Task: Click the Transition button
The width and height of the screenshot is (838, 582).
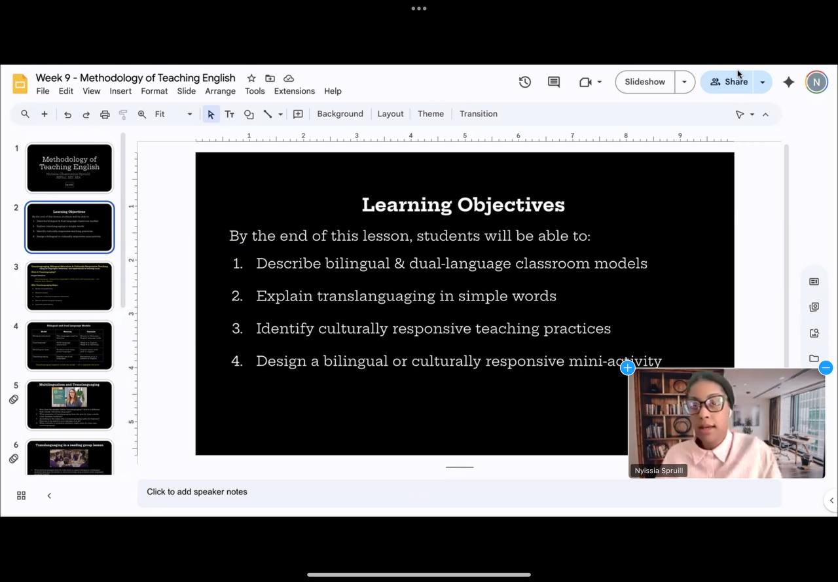Action: (x=478, y=114)
